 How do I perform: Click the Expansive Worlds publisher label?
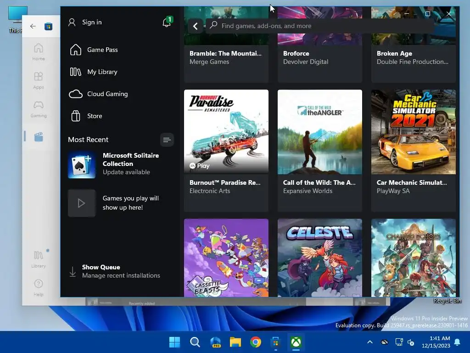point(308,191)
